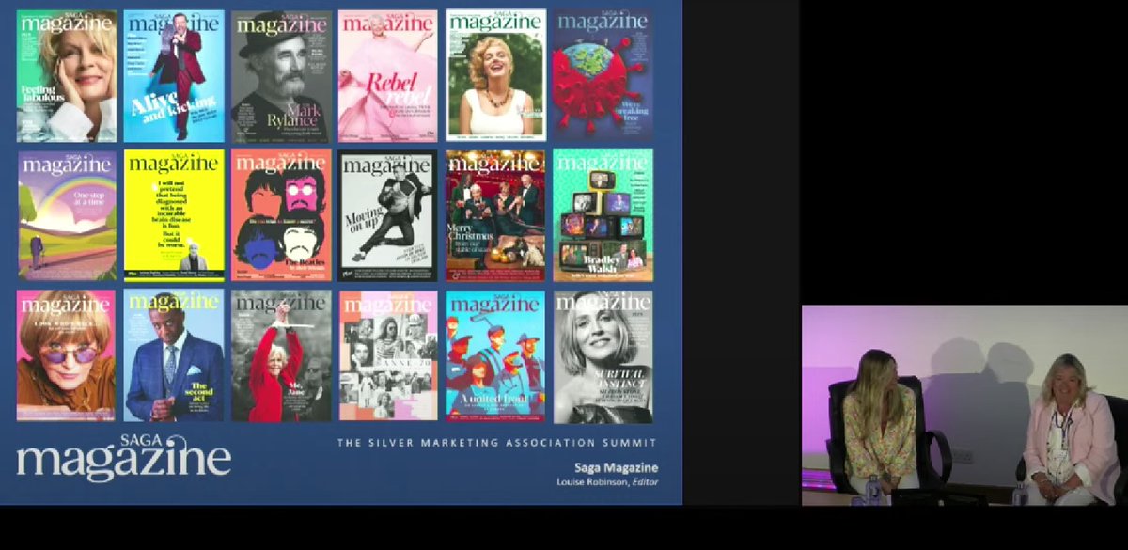
Task: Open The Beatles illustrated cover
Action: coord(281,215)
